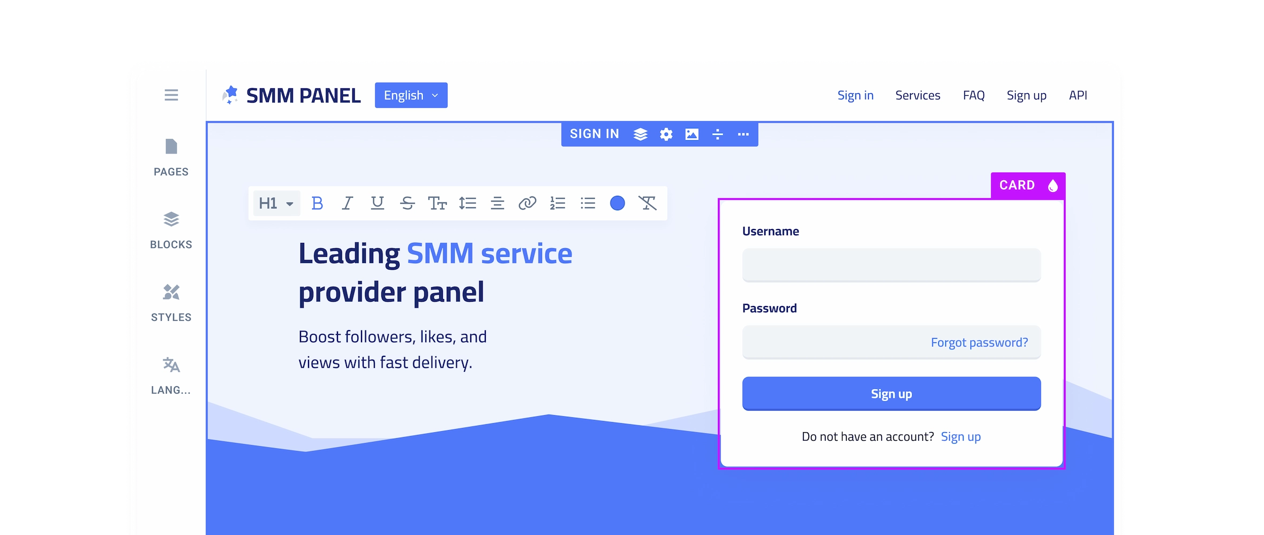Viewport: 1264px width, 535px height.
Task: Click the Password label
Action: 769,308
